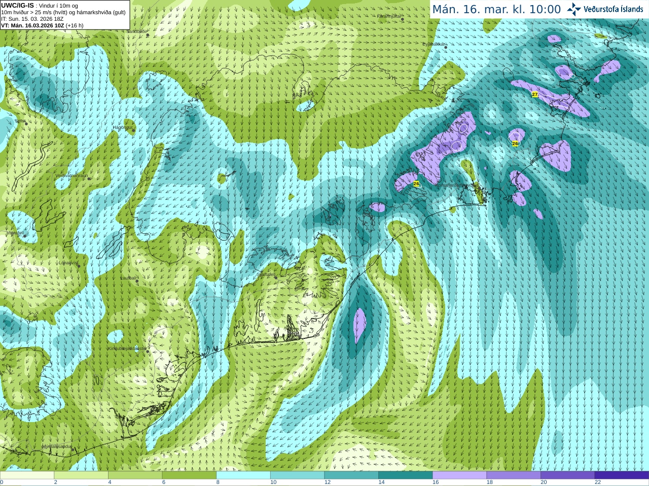Select the 10–12 m/s legend color swatch
Viewport: 649px width, 486px height.
[x=297, y=475]
